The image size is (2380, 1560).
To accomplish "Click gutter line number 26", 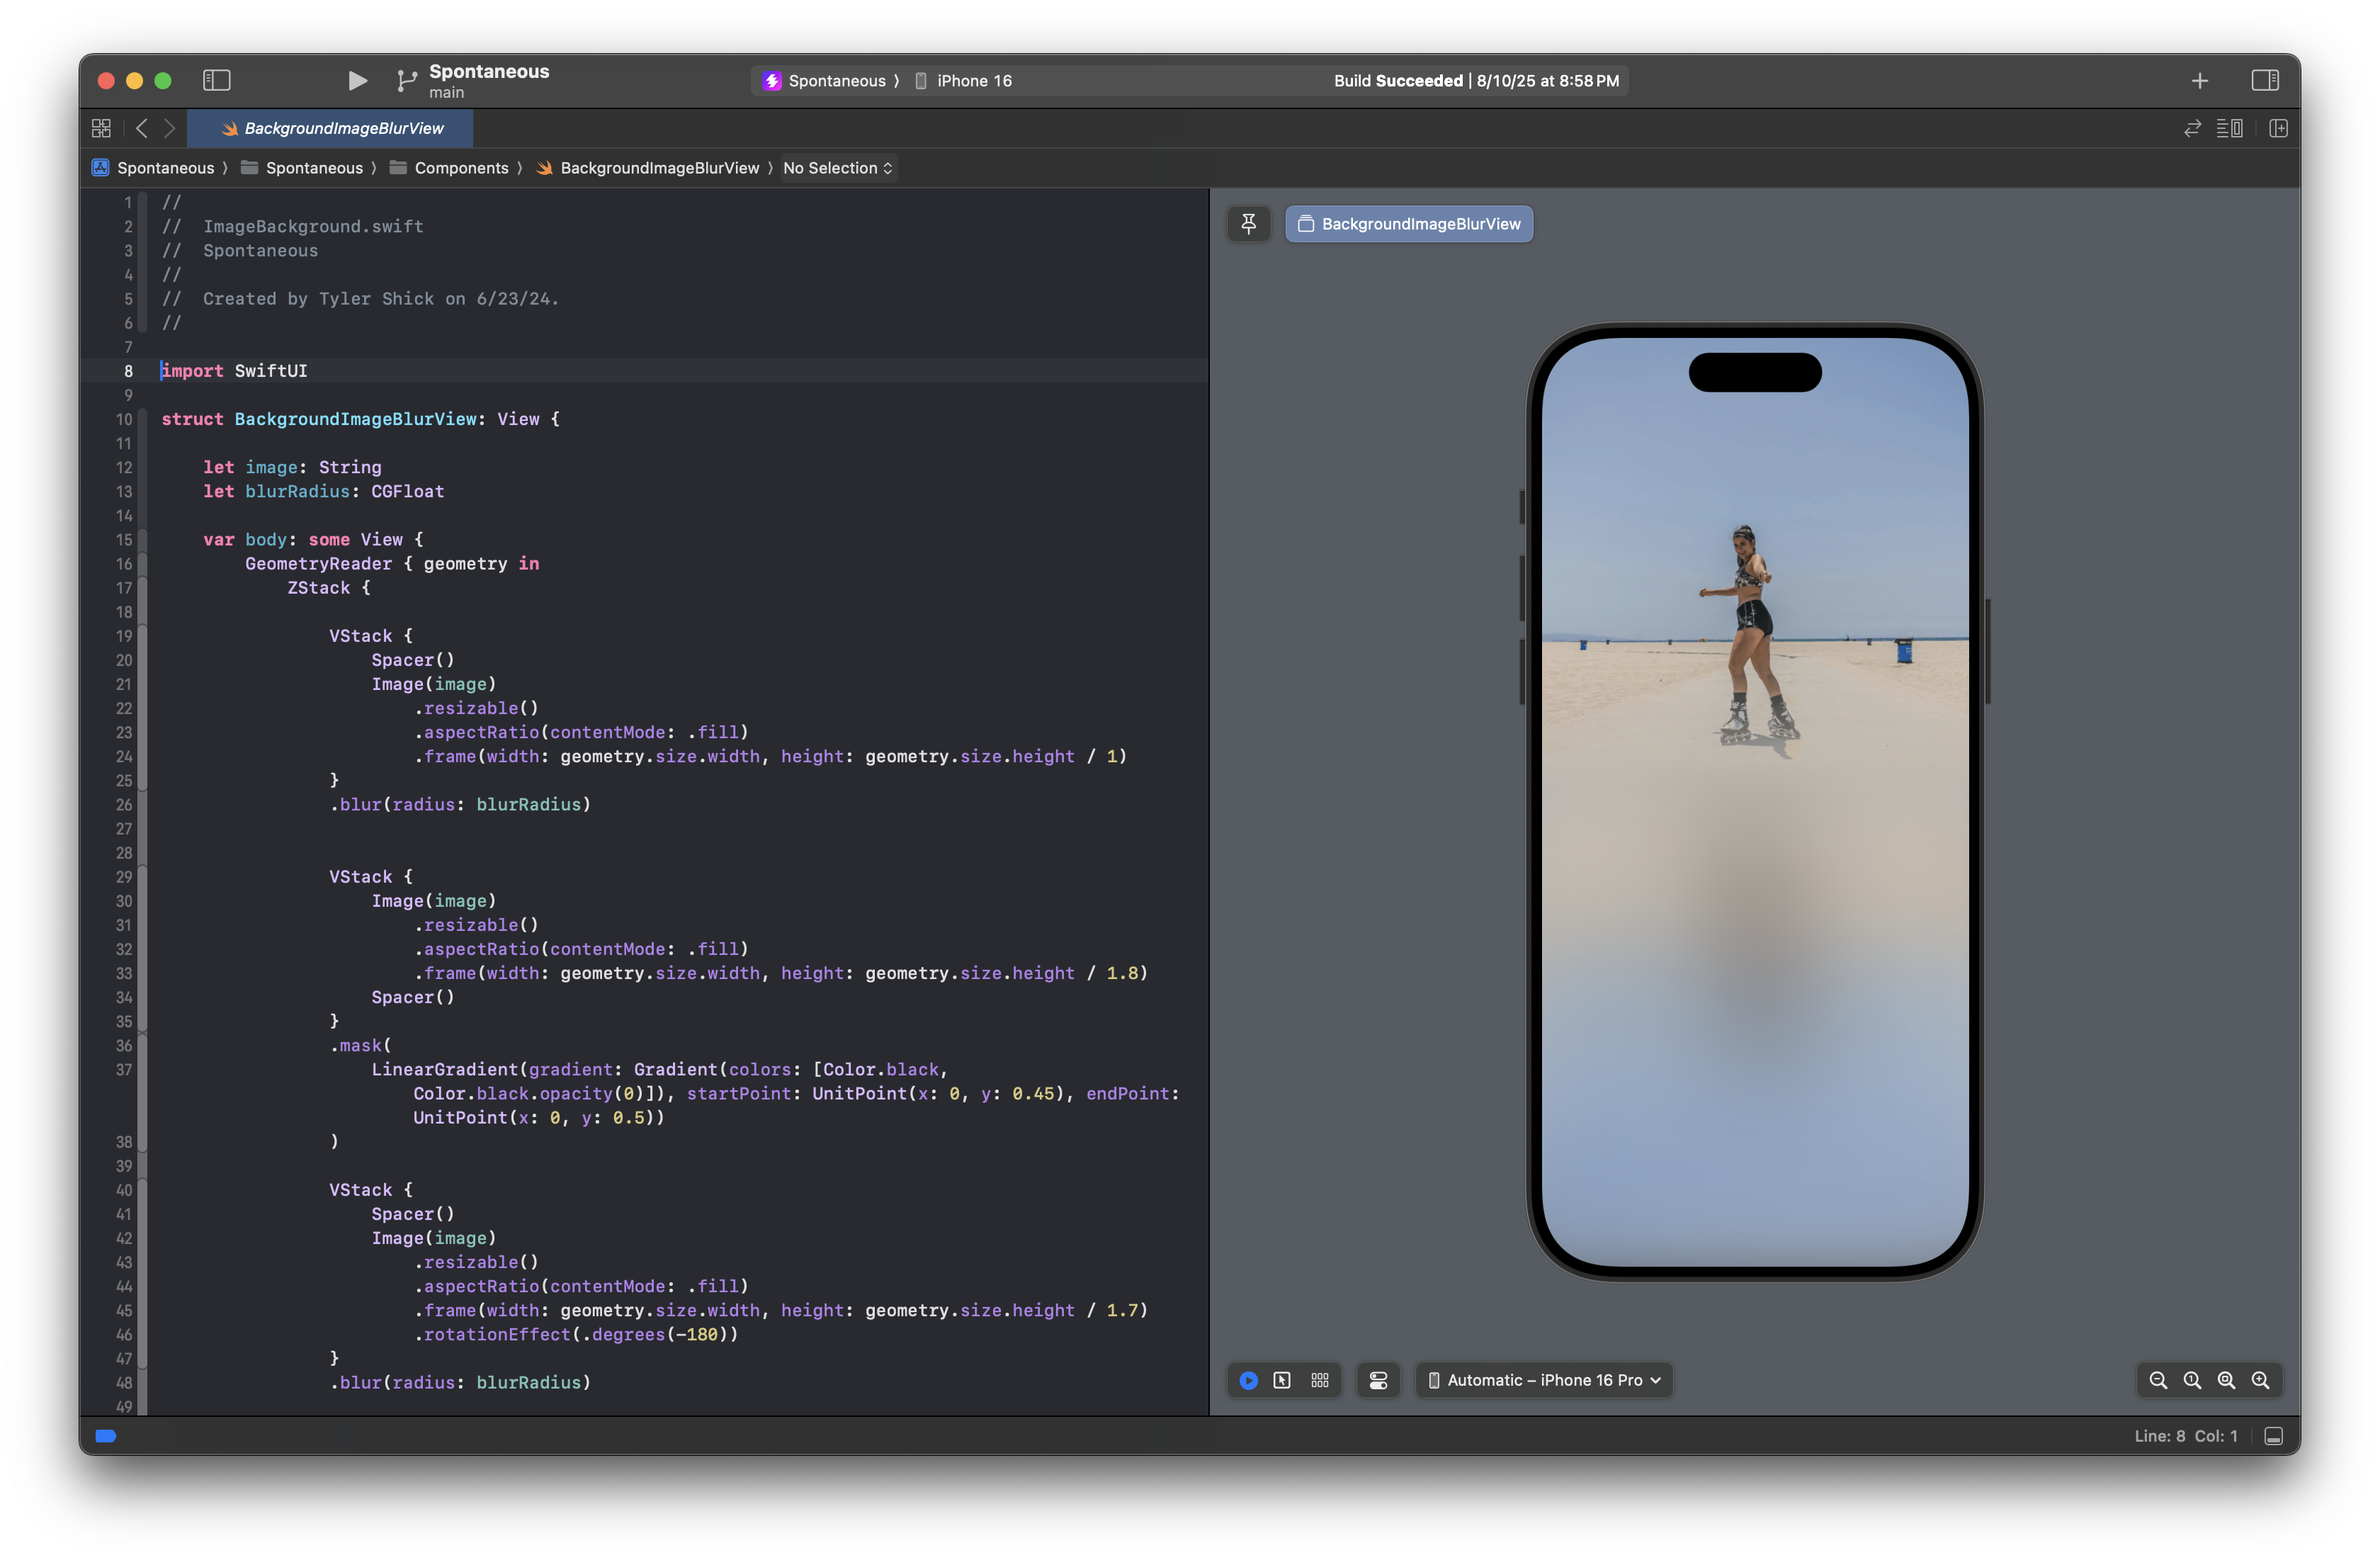I will [x=123, y=804].
